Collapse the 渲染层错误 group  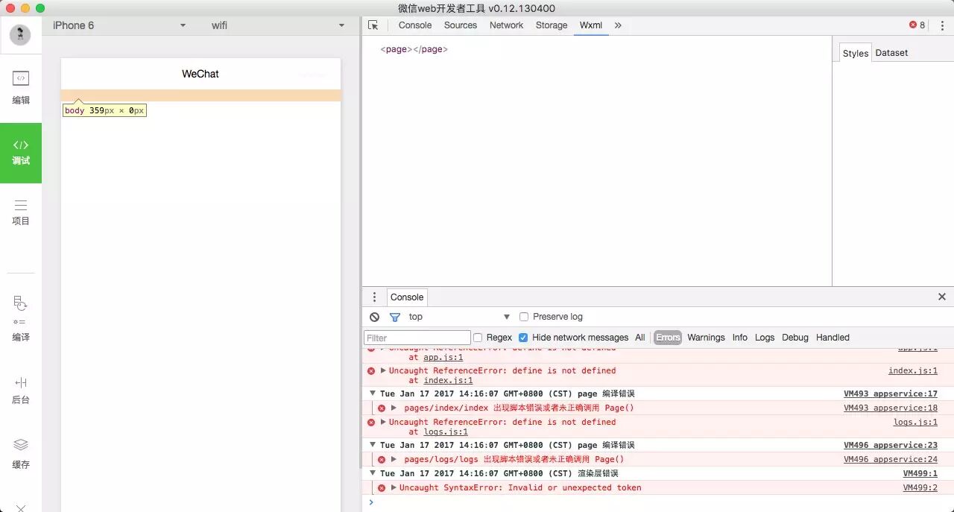tap(373, 473)
